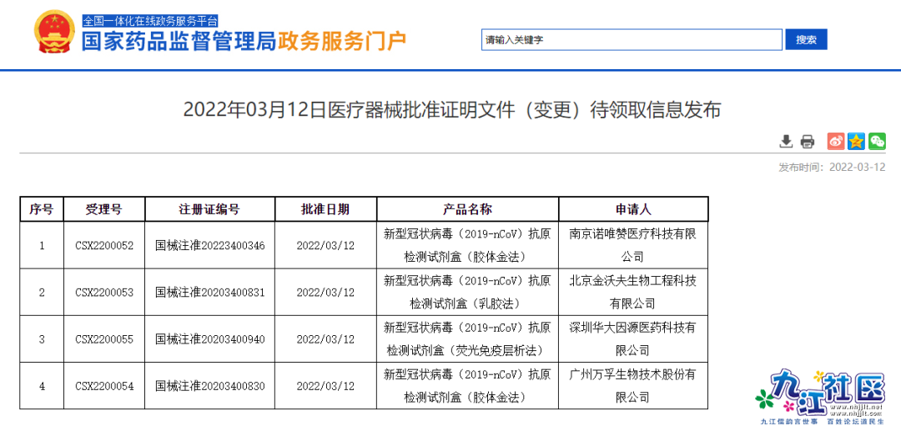The image size is (901, 426).
Task: Click serial number 2 cell
Action: coord(42,292)
